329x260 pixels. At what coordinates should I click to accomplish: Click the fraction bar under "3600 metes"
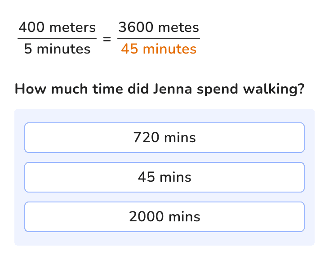pos(159,38)
